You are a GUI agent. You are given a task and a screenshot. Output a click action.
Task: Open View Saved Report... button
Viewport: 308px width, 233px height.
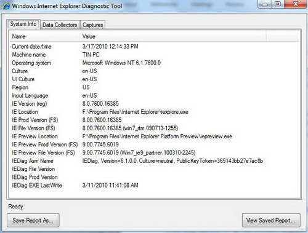[271, 220]
